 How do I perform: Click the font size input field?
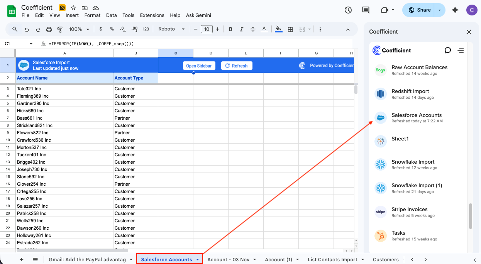click(x=207, y=29)
